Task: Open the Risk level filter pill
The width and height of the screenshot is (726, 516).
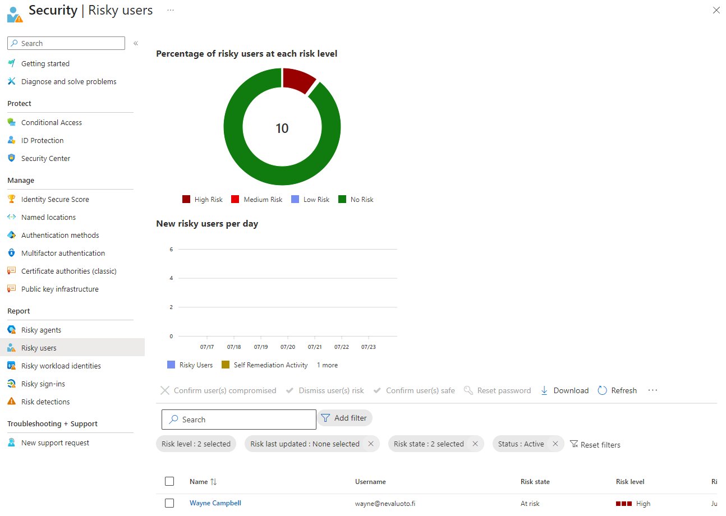Action: 196,444
